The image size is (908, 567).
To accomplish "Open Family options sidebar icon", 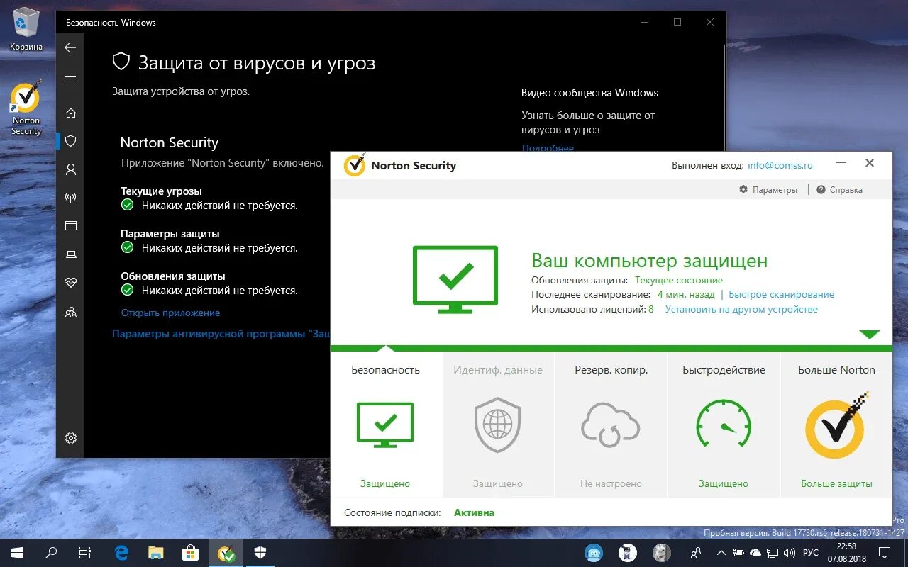I will [70, 312].
